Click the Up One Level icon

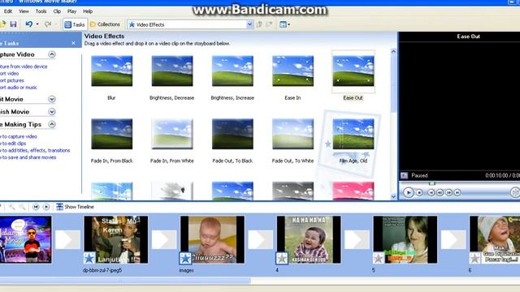coord(259,24)
